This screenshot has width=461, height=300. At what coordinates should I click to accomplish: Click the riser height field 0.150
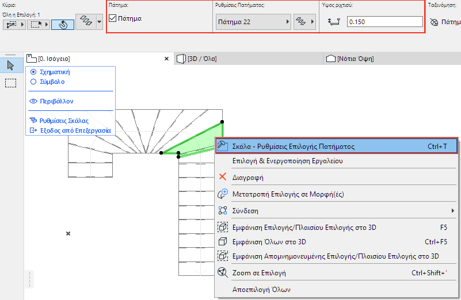385,22
